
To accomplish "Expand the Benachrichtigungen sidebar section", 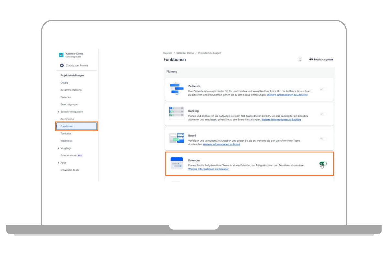I will coord(58,112).
